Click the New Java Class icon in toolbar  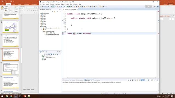[x=81, y=7]
